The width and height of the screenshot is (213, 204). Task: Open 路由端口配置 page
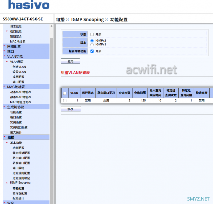[21, 158]
